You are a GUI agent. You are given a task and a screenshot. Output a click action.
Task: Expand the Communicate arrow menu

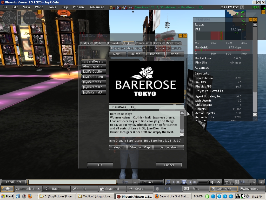click(39, 189)
